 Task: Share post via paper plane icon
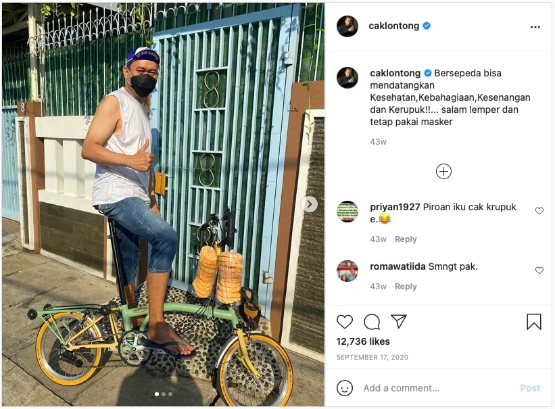coord(399,322)
